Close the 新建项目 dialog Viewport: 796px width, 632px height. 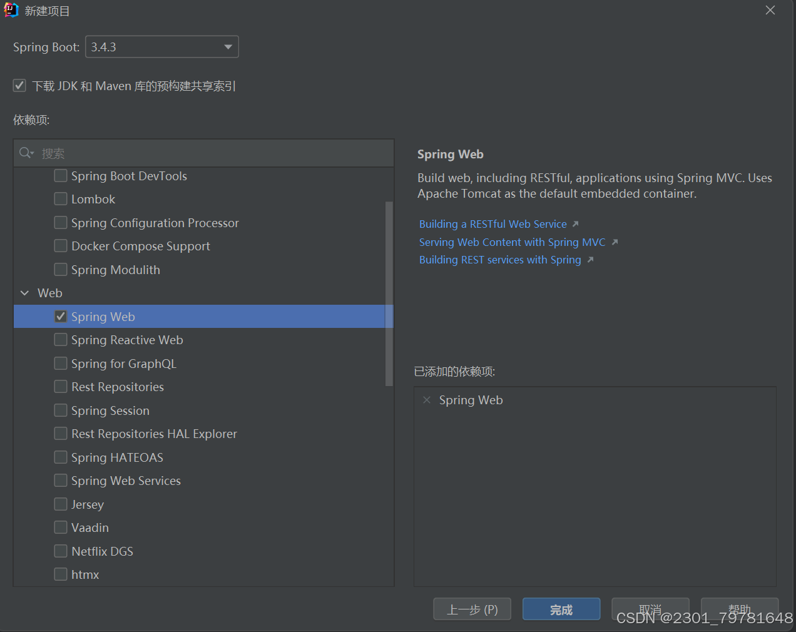click(x=770, y=10)
